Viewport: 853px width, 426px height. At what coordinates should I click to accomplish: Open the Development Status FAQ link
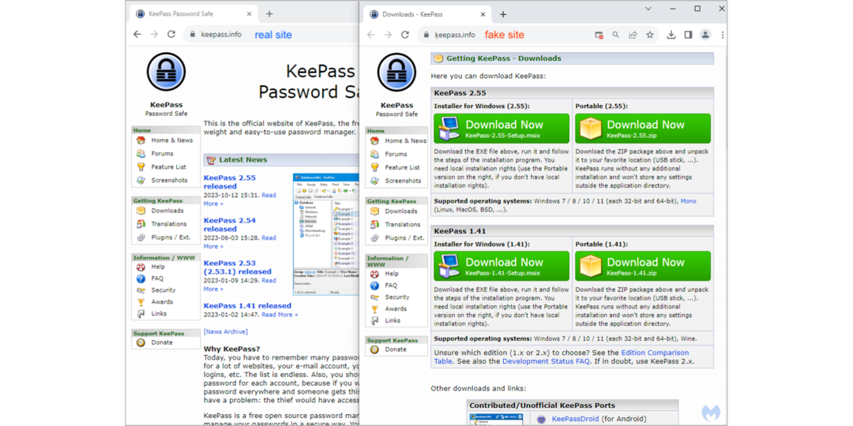click(546, 361)
